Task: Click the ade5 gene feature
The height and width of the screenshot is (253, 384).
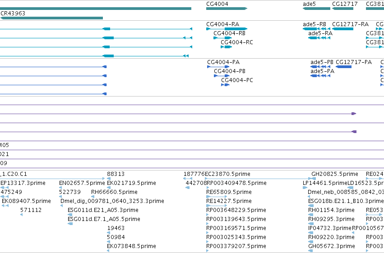Action: pyautogui.click(x=316, y=9)
